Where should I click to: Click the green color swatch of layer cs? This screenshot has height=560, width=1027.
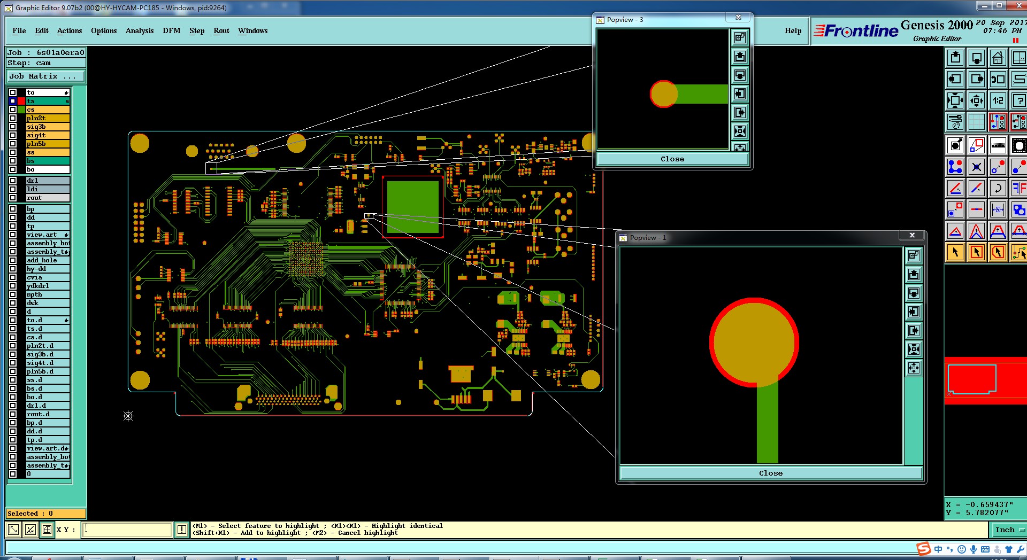click(x=21, y=110)
